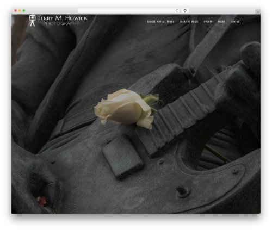Click the Terry M. Howick Photography logo
The width and height of the screenshot is (272, 230).
[58, 21]
